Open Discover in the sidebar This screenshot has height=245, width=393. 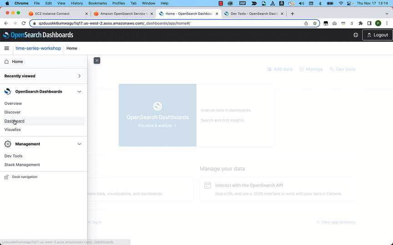[12, 112]
